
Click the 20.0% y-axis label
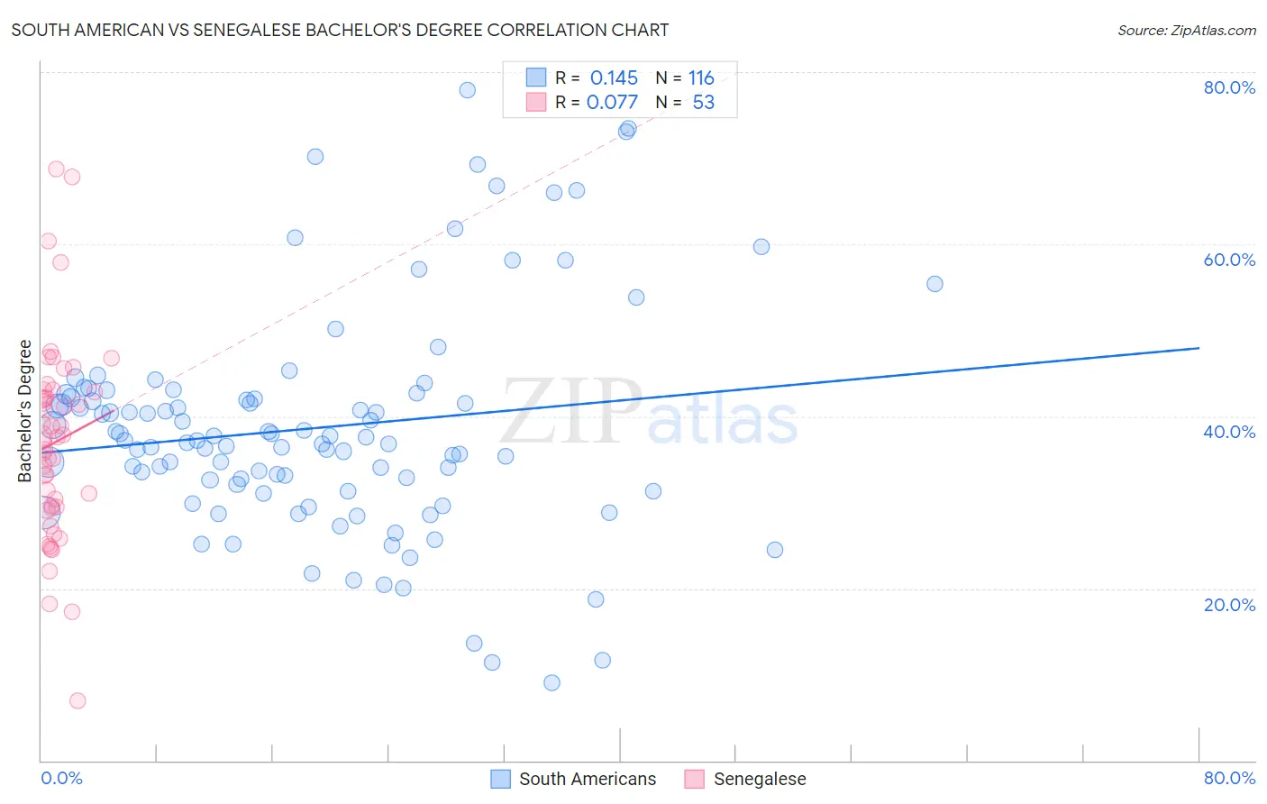1229,605
